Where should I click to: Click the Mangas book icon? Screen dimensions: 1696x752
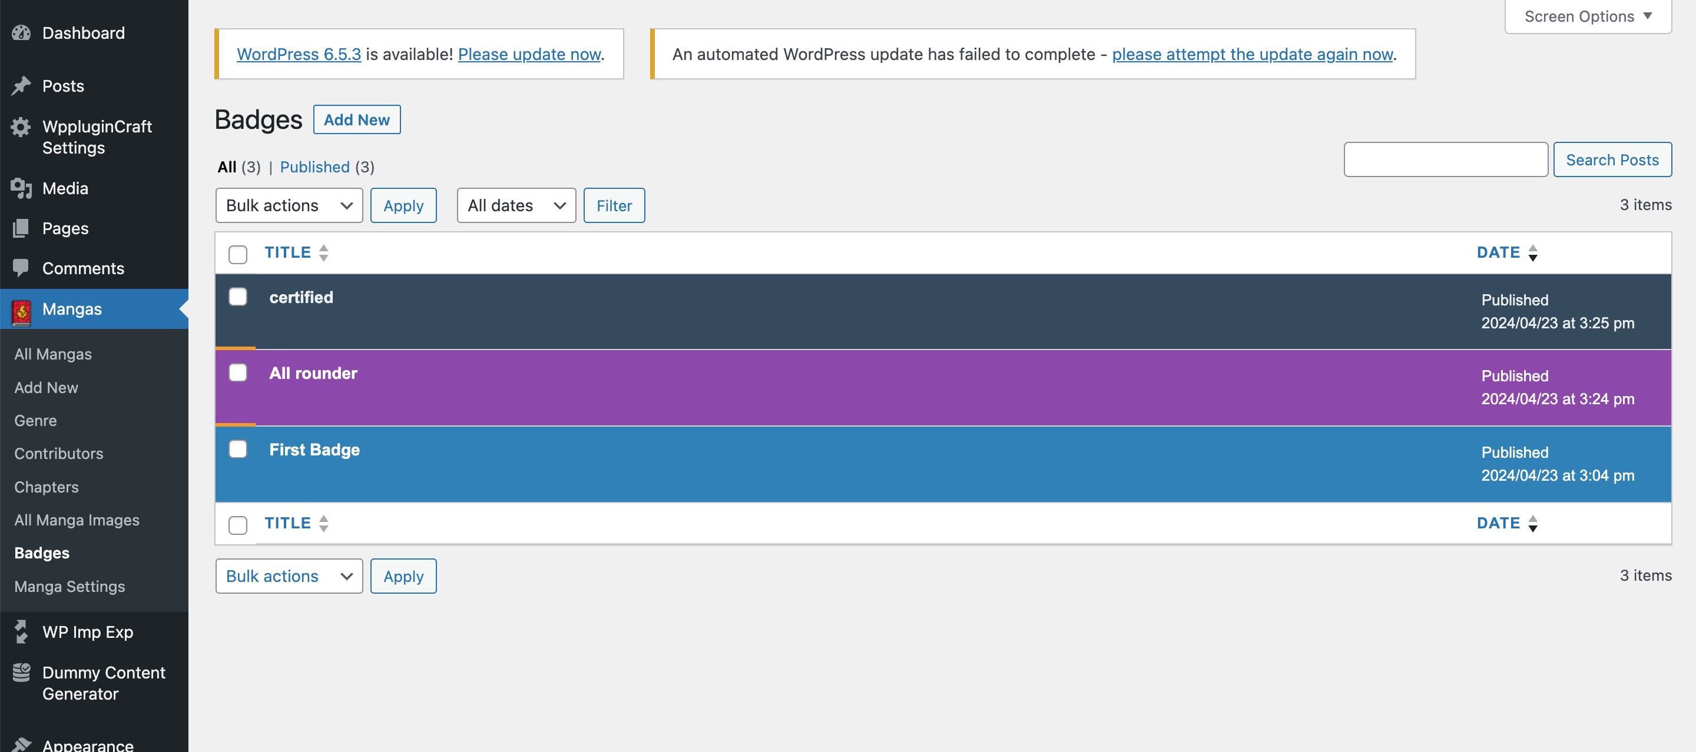pyautogui.click(x=21, y=312)
